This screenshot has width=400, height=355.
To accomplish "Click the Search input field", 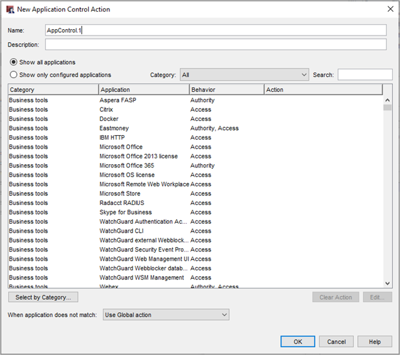I will (x=364, y=75).
